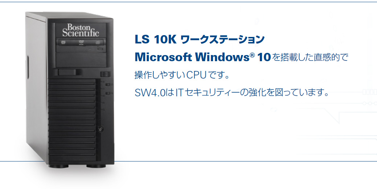Click the Boston Scientific logo on the tower

tap(81, 30)
